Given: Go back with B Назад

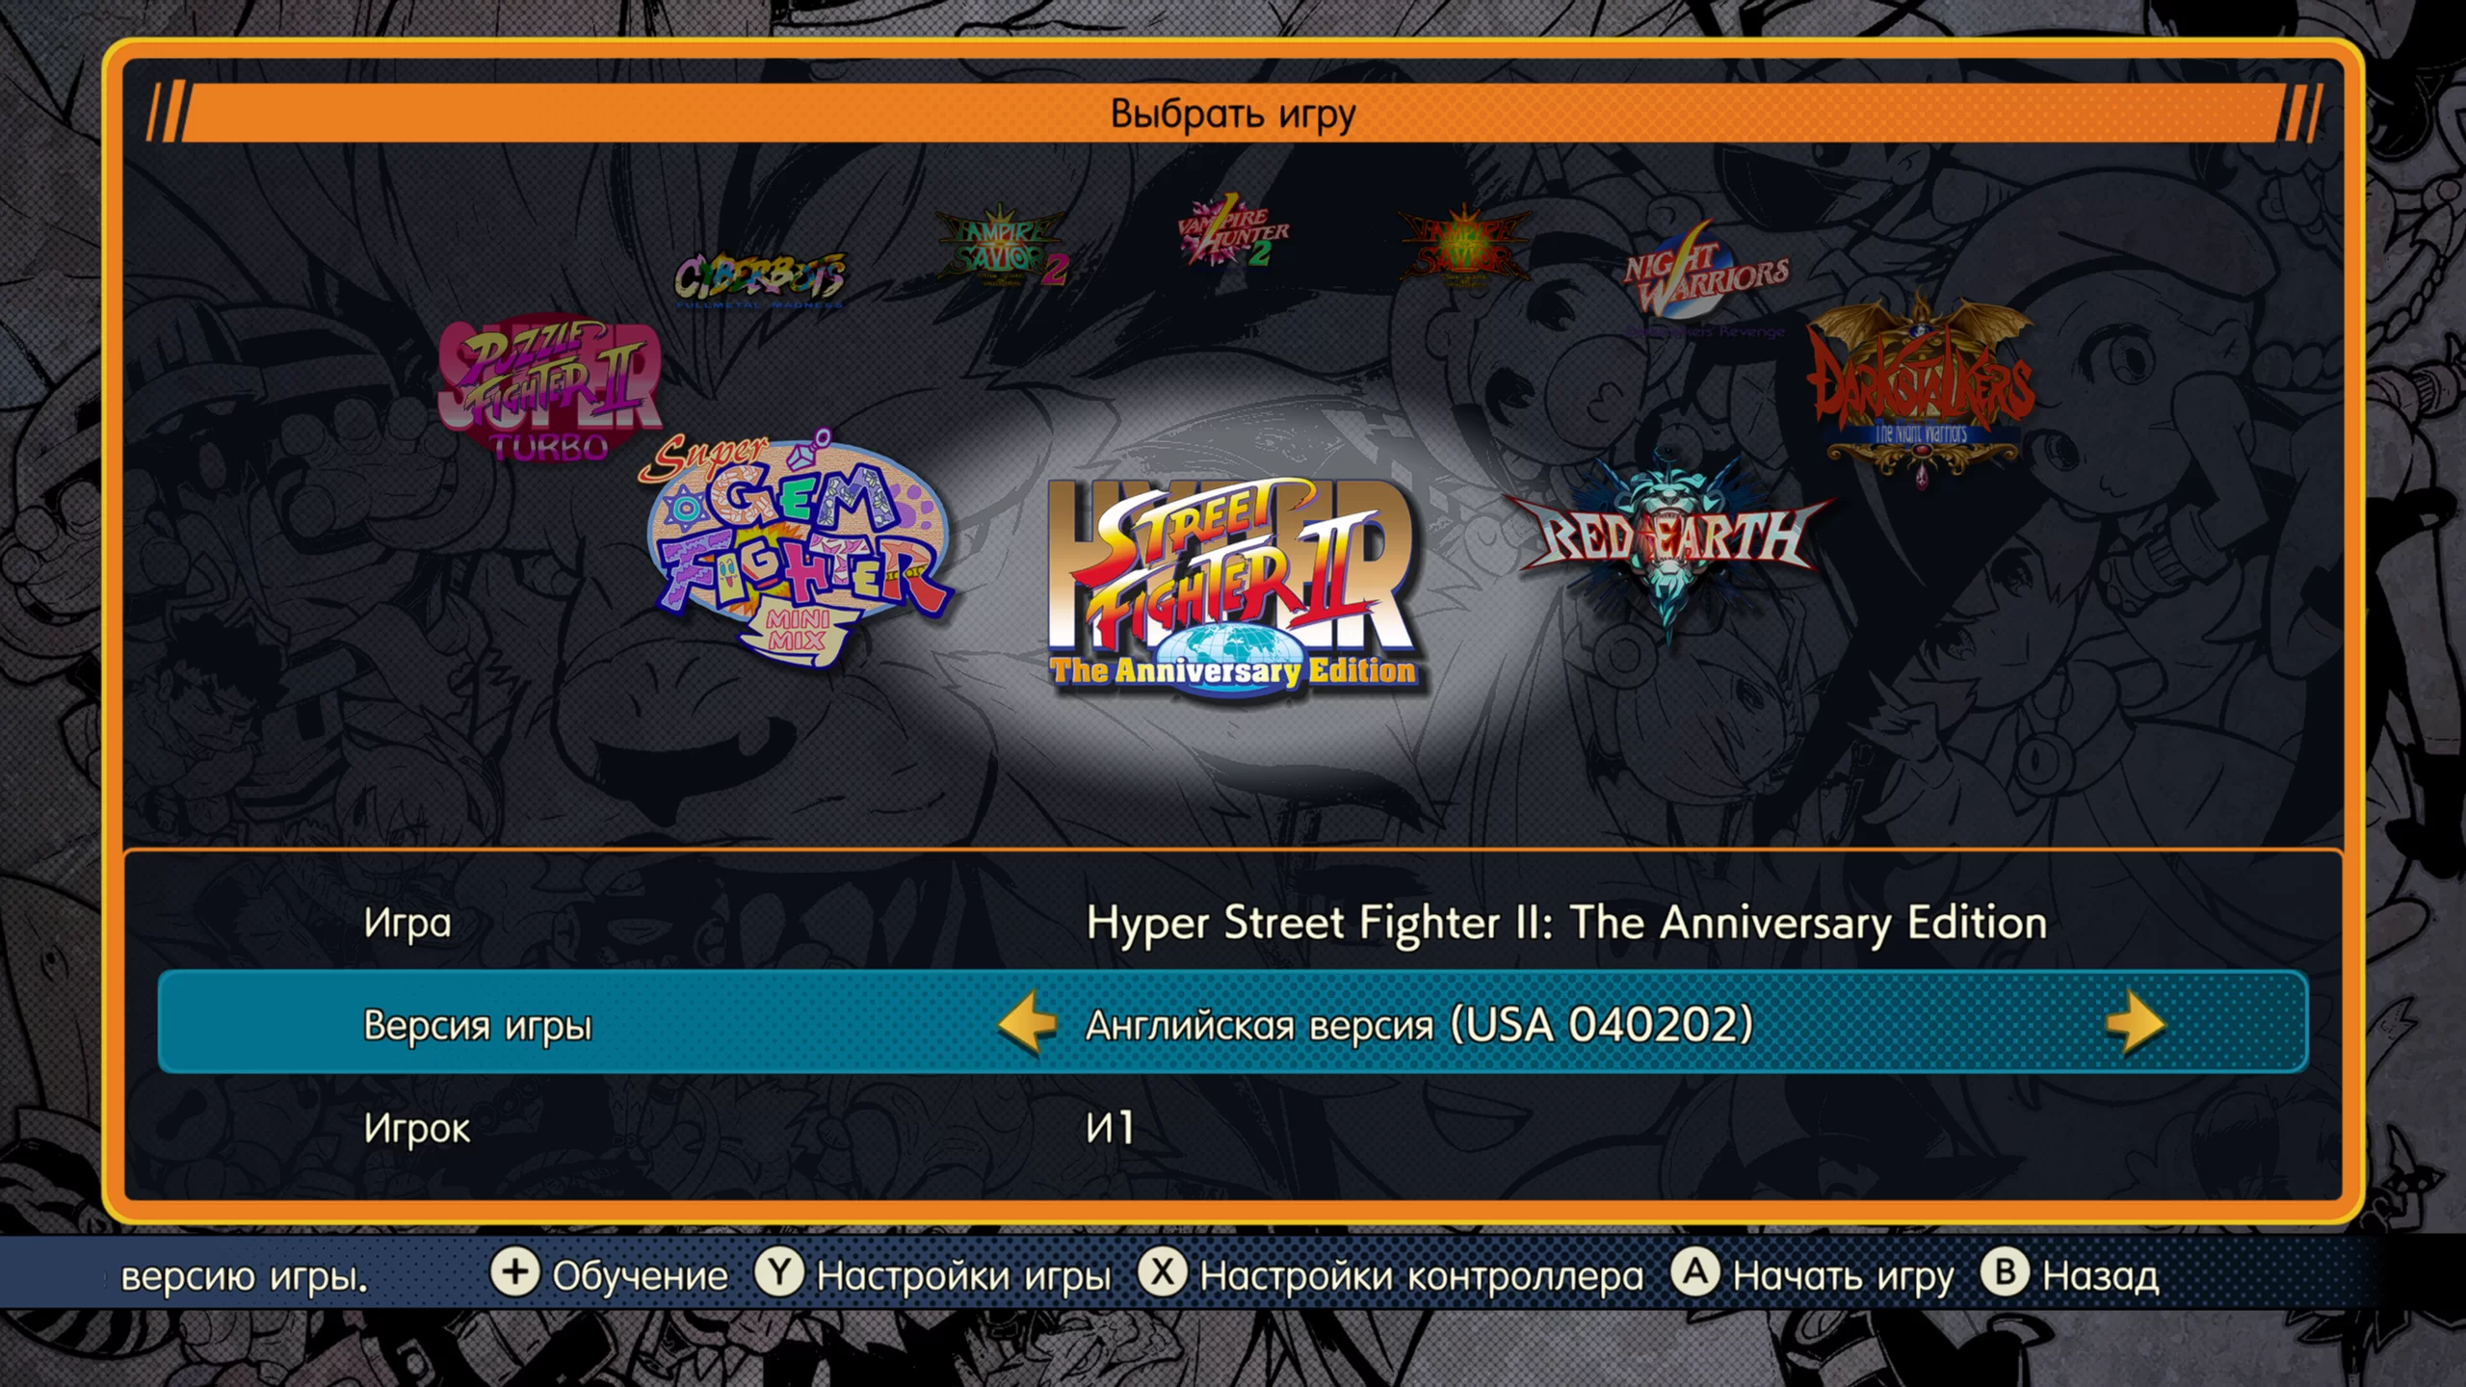Looking at the screenshot, I should click(2070, 1275).
